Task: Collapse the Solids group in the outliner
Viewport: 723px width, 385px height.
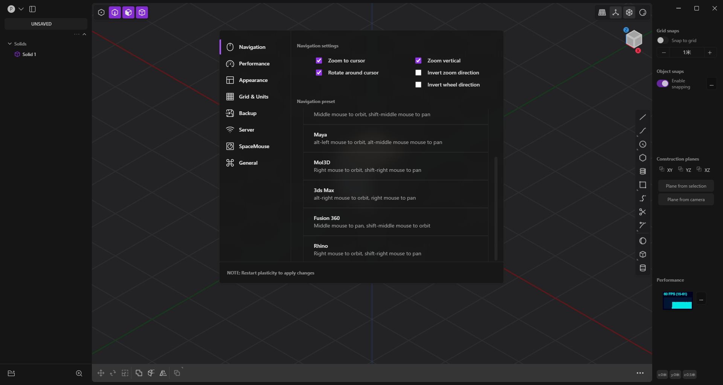Action: coord(9,44)
